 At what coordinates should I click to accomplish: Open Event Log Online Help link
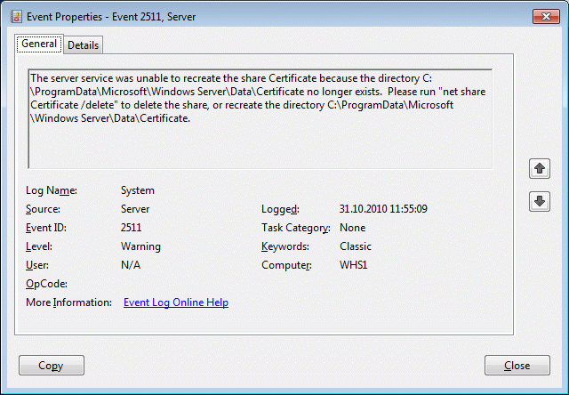(176, 302)
